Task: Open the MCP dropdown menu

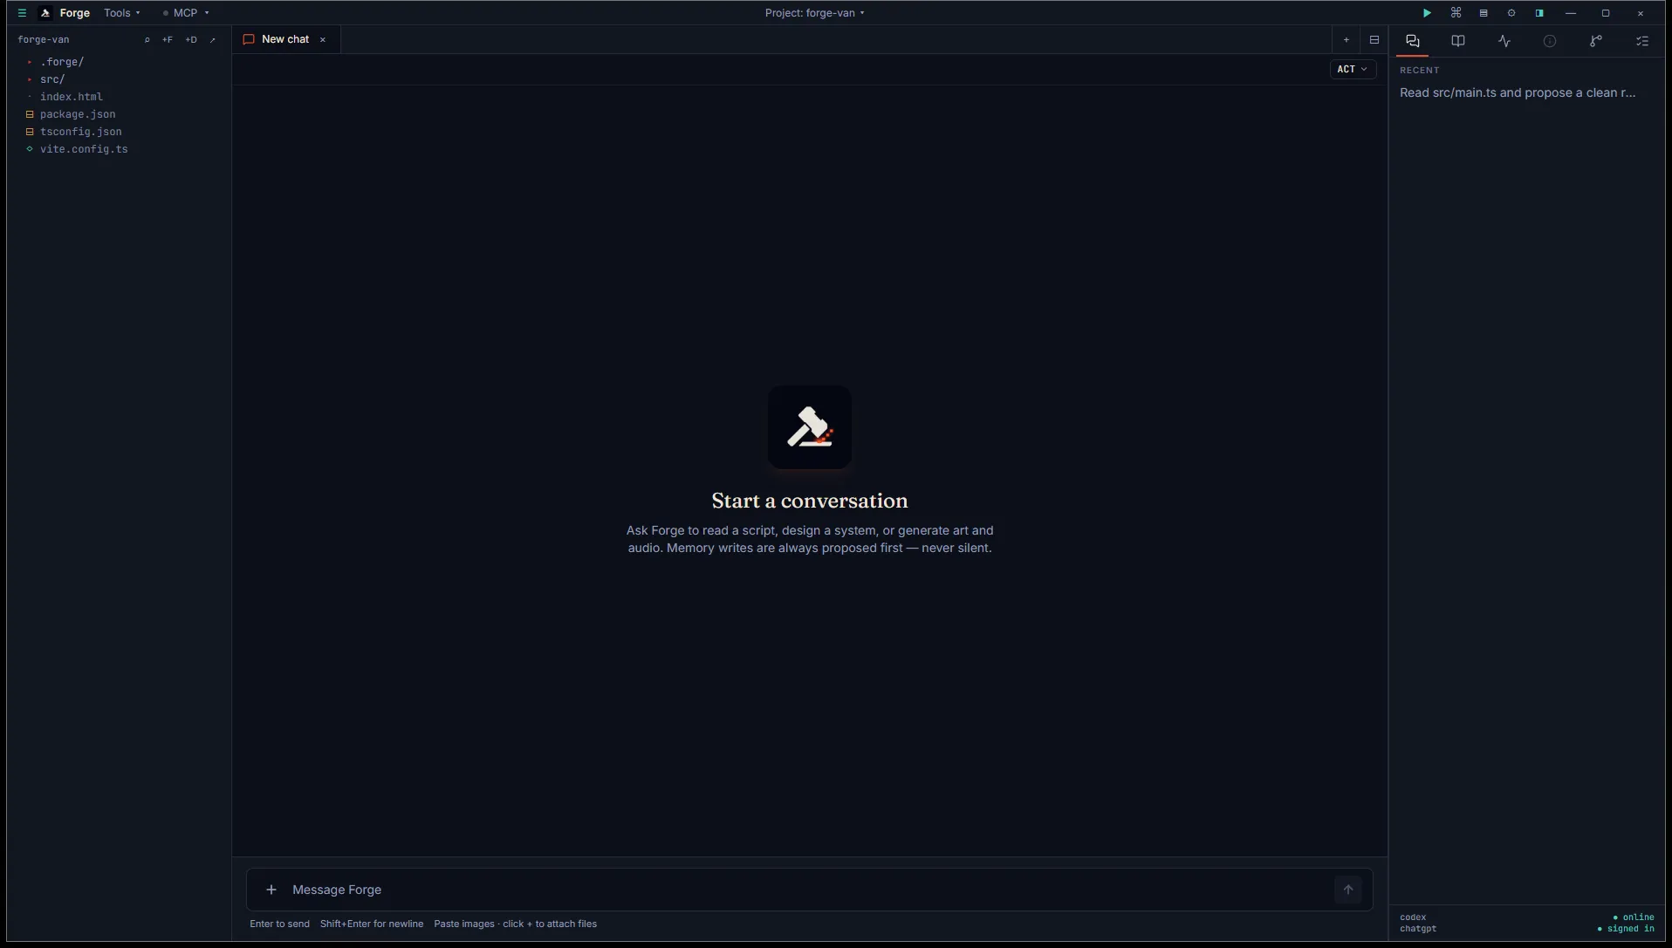Action: (x=186, y=13)
